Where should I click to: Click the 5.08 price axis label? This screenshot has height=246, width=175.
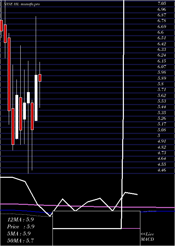pos(162,130)
